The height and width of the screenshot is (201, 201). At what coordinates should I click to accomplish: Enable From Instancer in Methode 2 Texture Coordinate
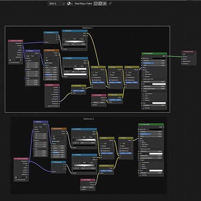point(16,180)
